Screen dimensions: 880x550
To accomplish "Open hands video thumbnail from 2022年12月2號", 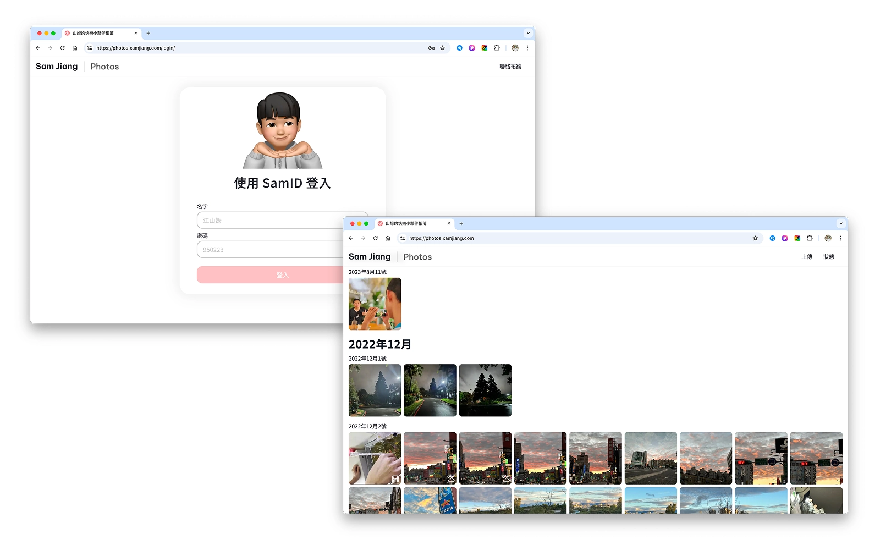I will (375, 458).
